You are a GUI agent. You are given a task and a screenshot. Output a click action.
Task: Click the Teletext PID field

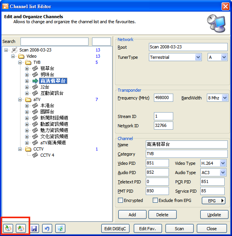pos(157,182)
